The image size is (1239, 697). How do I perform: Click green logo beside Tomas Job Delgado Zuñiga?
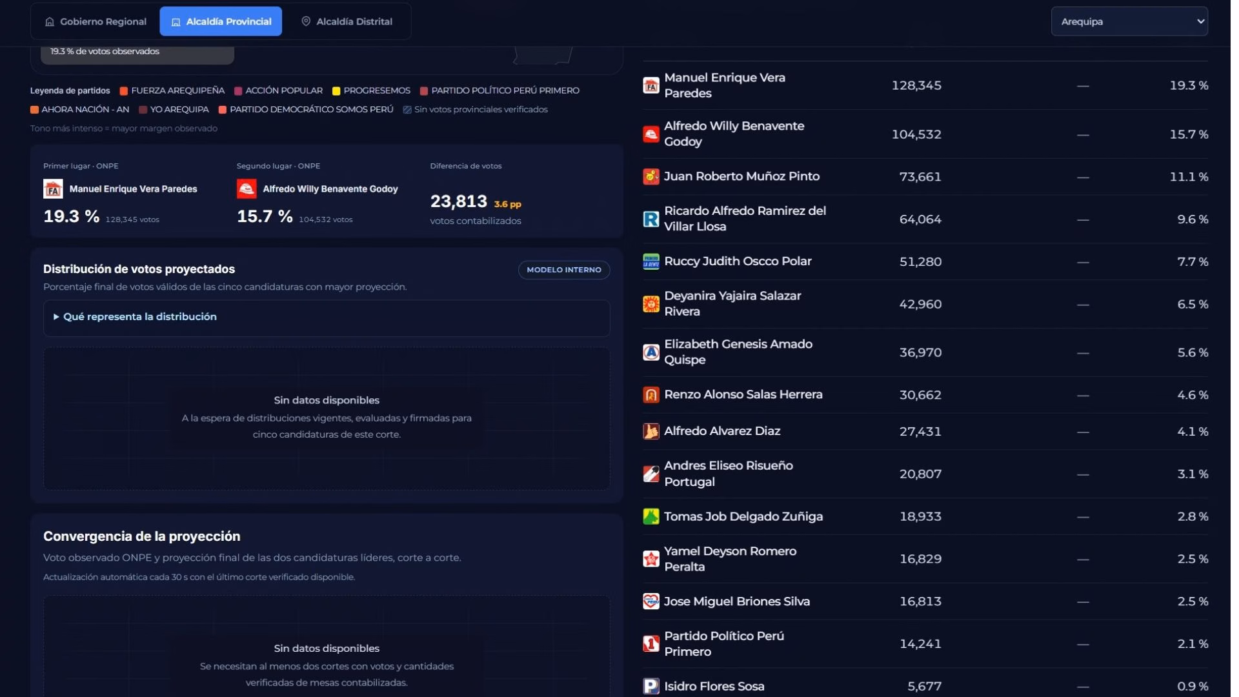click(x=650, y=516)
